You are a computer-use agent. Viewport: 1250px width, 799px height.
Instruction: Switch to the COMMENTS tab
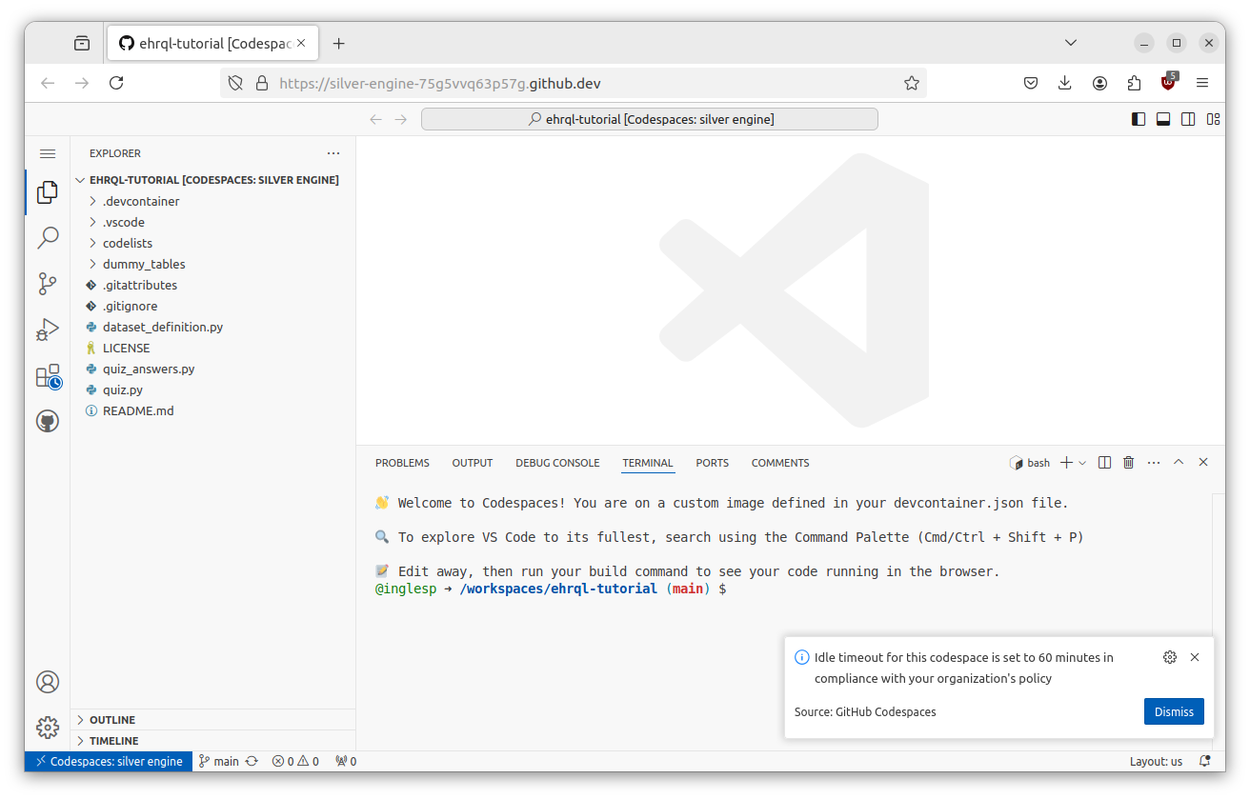point(780,463)
